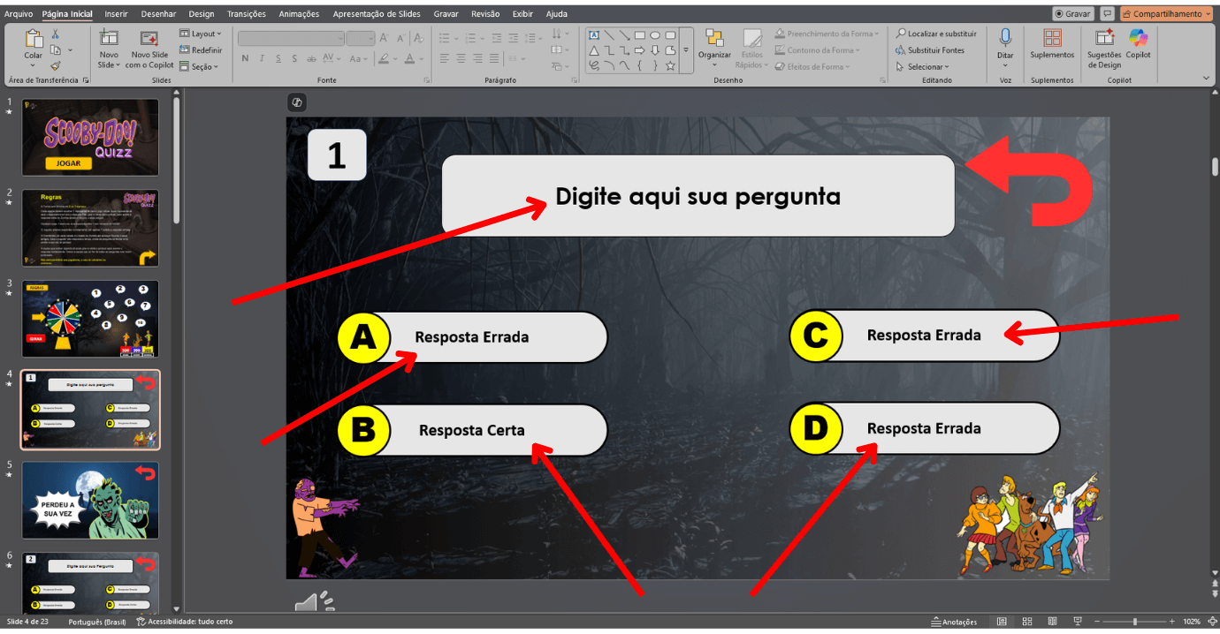Screen dimensions: 1220x634
Task: Select slide 5 thumbnail with the zombie
Action: point(90,500)
